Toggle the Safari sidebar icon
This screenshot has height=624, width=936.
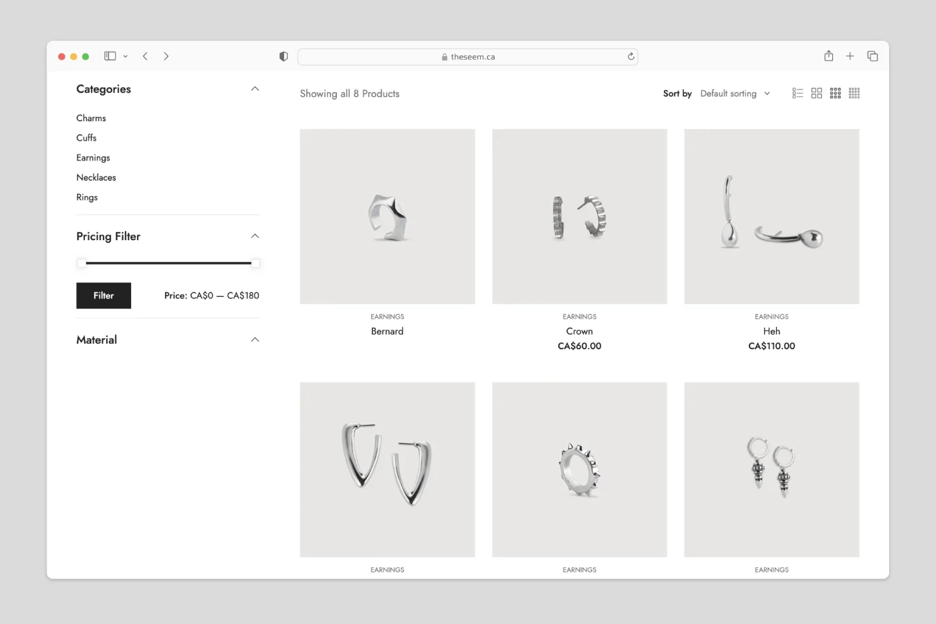(110, 56)
